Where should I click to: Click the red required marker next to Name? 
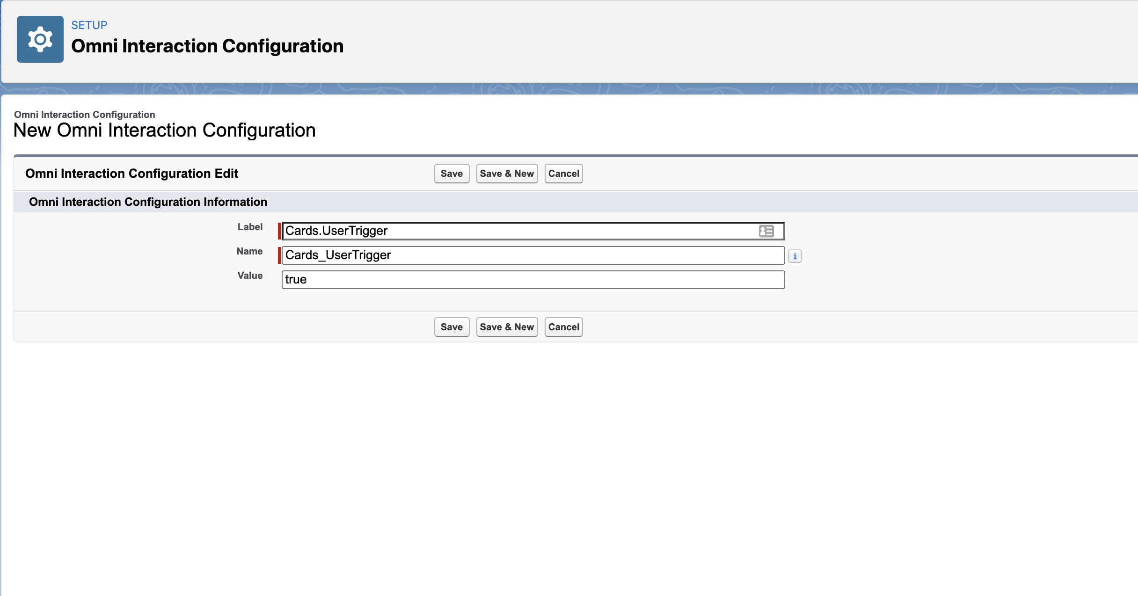280,255
